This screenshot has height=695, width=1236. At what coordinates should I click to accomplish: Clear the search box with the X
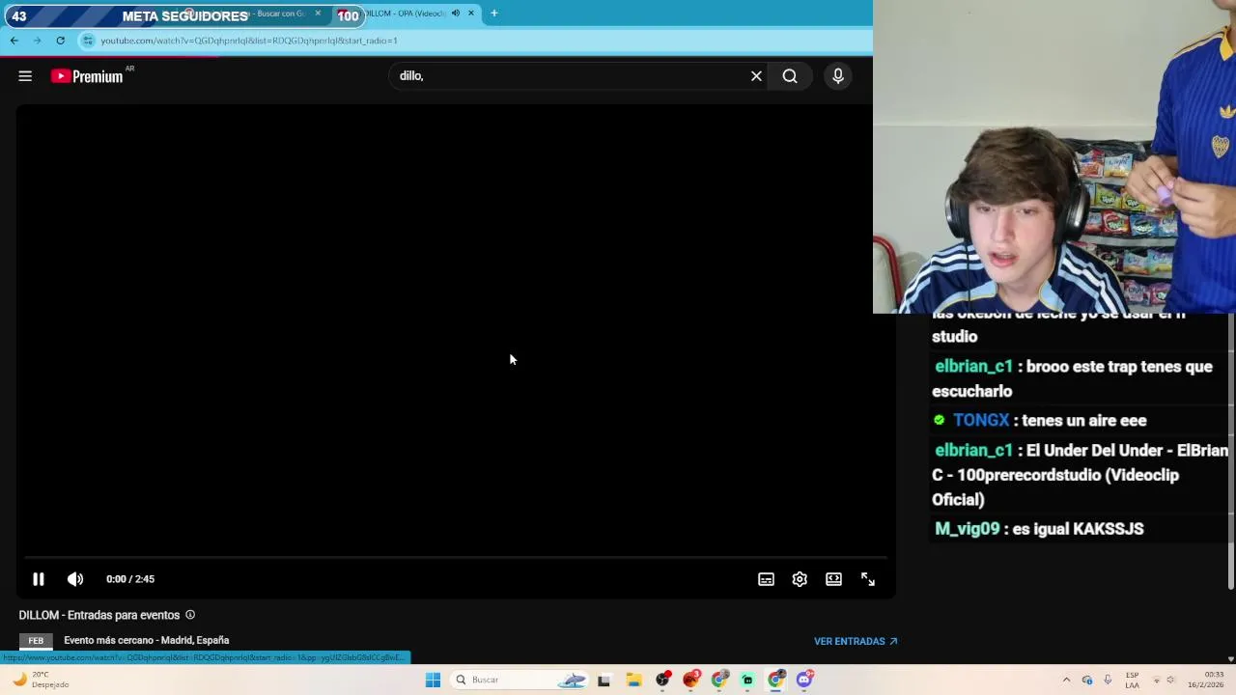click(756, 76)
